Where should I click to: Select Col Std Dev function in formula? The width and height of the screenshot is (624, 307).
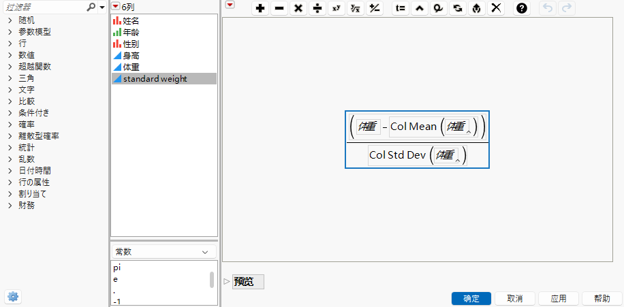[x=397, y=155]
